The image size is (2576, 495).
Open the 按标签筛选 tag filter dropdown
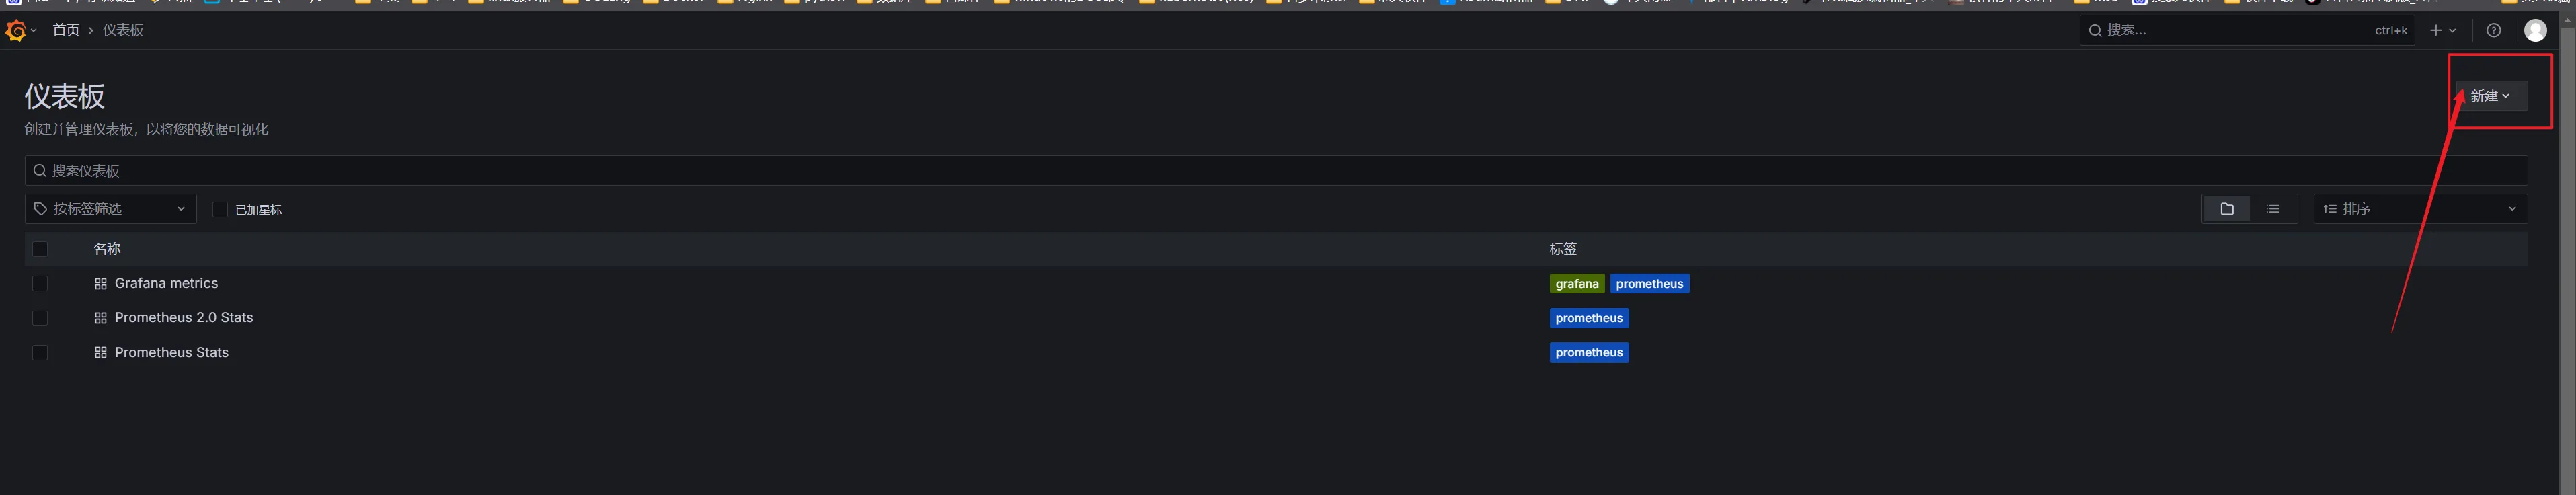pyautogui.click(x=111, y=209)
